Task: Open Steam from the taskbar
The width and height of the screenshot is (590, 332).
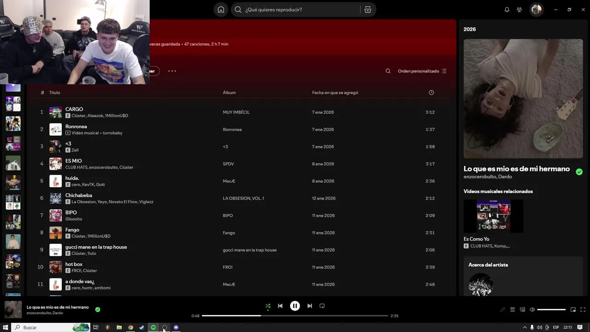Action: coord(142,327)
